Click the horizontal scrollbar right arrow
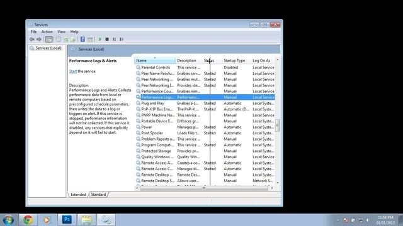The height and width of the screenshot is (226, 403). pyautogui.click(x=272, y=188)
